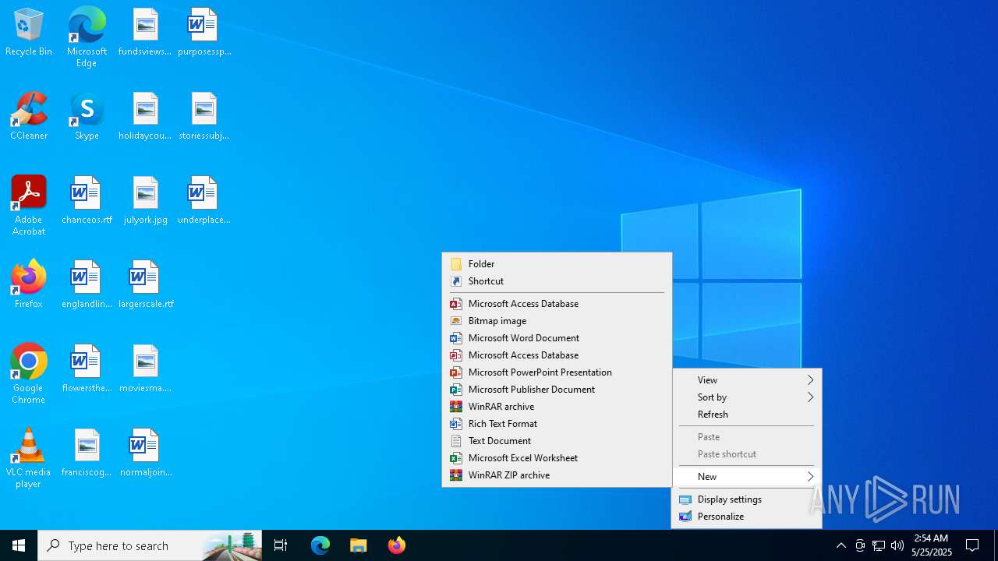Create a new Bitmap image
The image size is (998, 561).
pos(557,321)
